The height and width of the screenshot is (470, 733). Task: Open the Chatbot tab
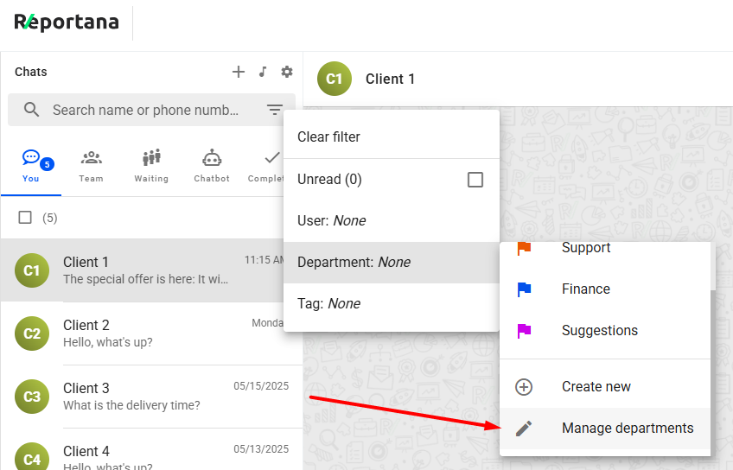(x=212, y=165)
